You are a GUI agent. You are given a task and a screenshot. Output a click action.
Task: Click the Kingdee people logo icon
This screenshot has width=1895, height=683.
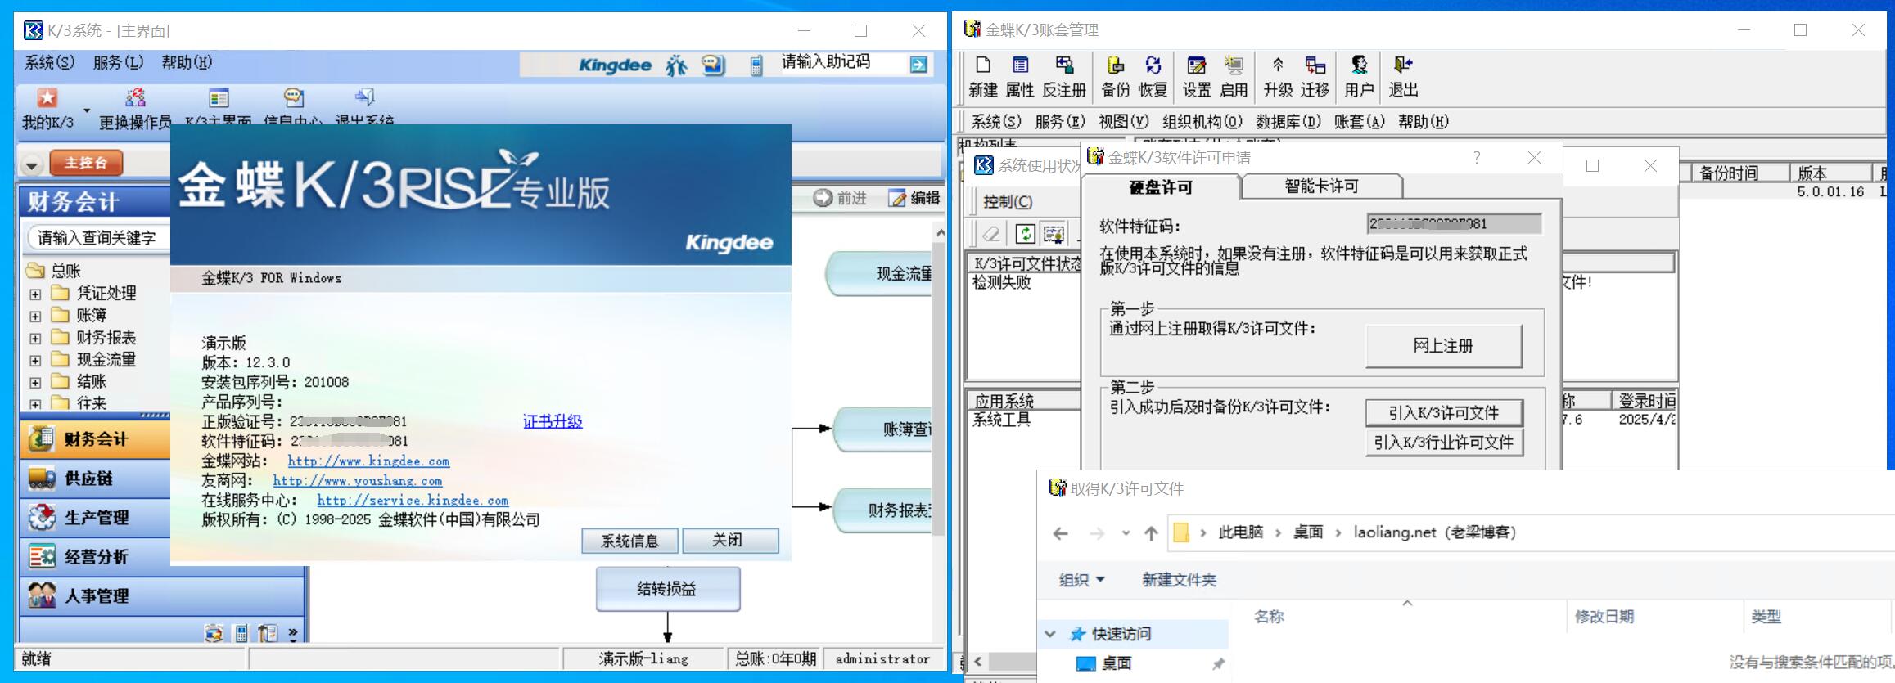(676, 65)
